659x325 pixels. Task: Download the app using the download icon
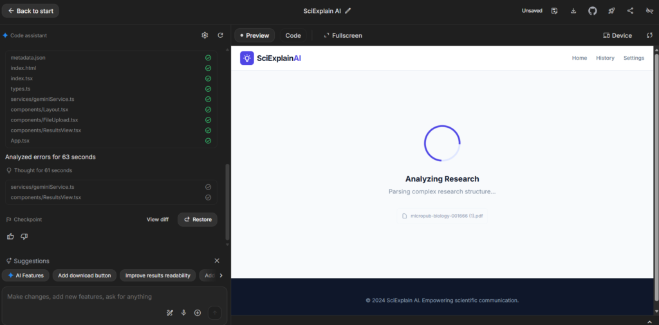pos(573,11)
